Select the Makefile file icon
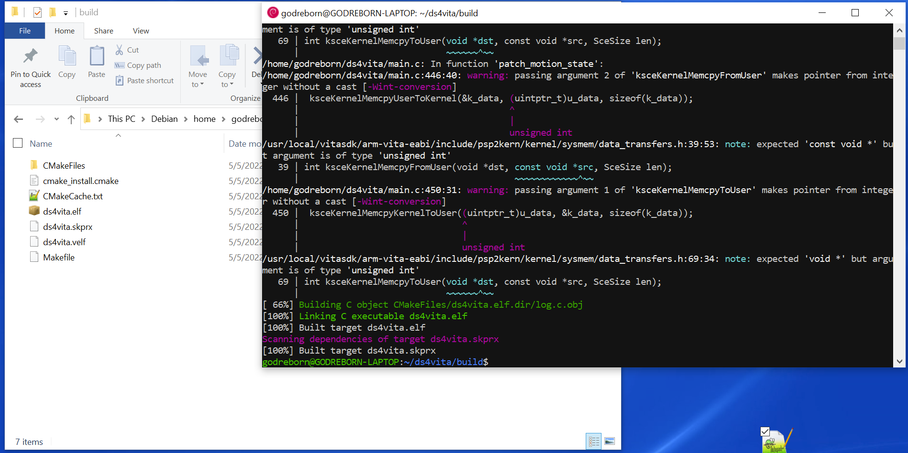 (x=34, y=257)
